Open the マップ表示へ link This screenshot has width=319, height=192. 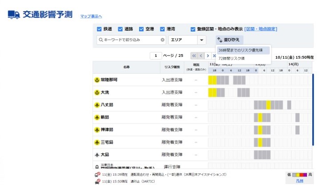click(x=91, y=16)
